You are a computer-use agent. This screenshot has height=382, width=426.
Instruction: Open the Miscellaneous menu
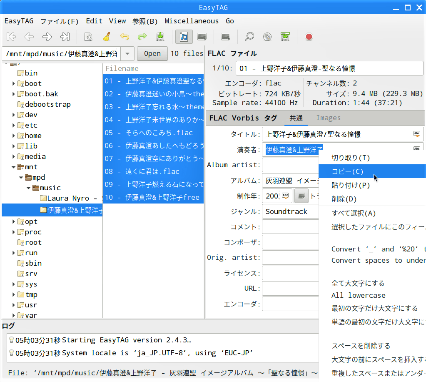[192, 21]
